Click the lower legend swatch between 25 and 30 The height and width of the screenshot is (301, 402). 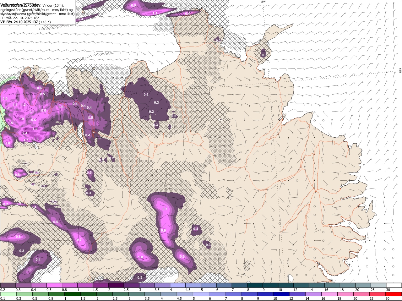coord(378,294)
